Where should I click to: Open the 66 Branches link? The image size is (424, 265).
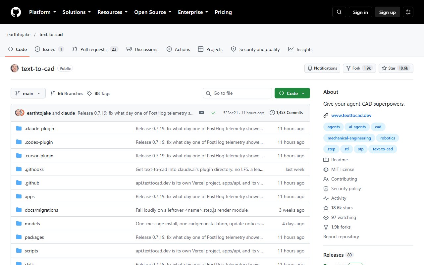67,93
